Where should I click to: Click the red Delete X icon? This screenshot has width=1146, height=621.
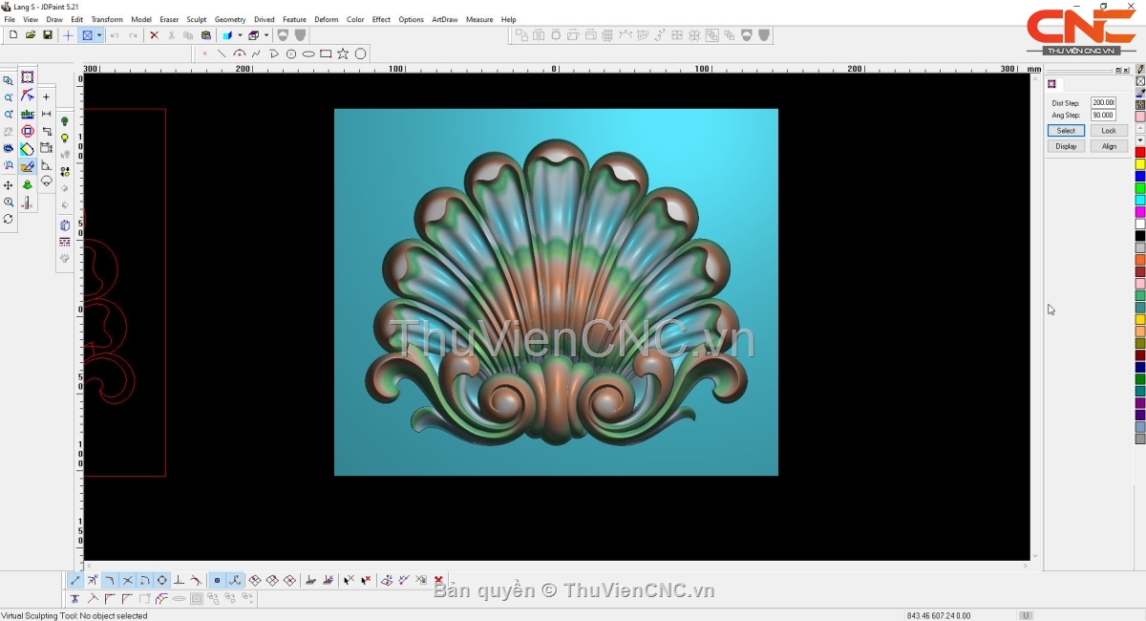tap(154, 35)
